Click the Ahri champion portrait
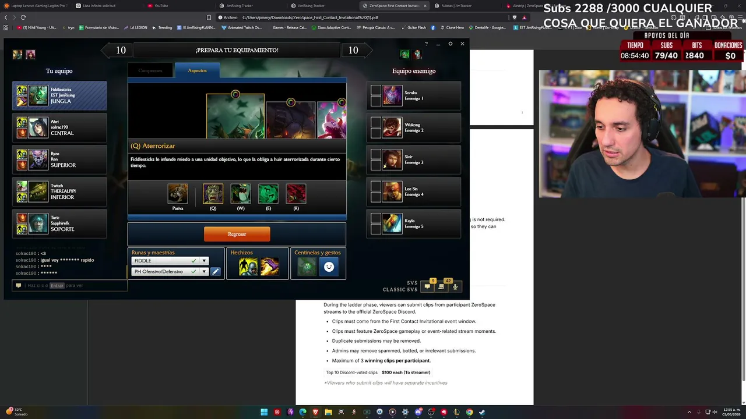The image size is (746, 419). [38, 127]
